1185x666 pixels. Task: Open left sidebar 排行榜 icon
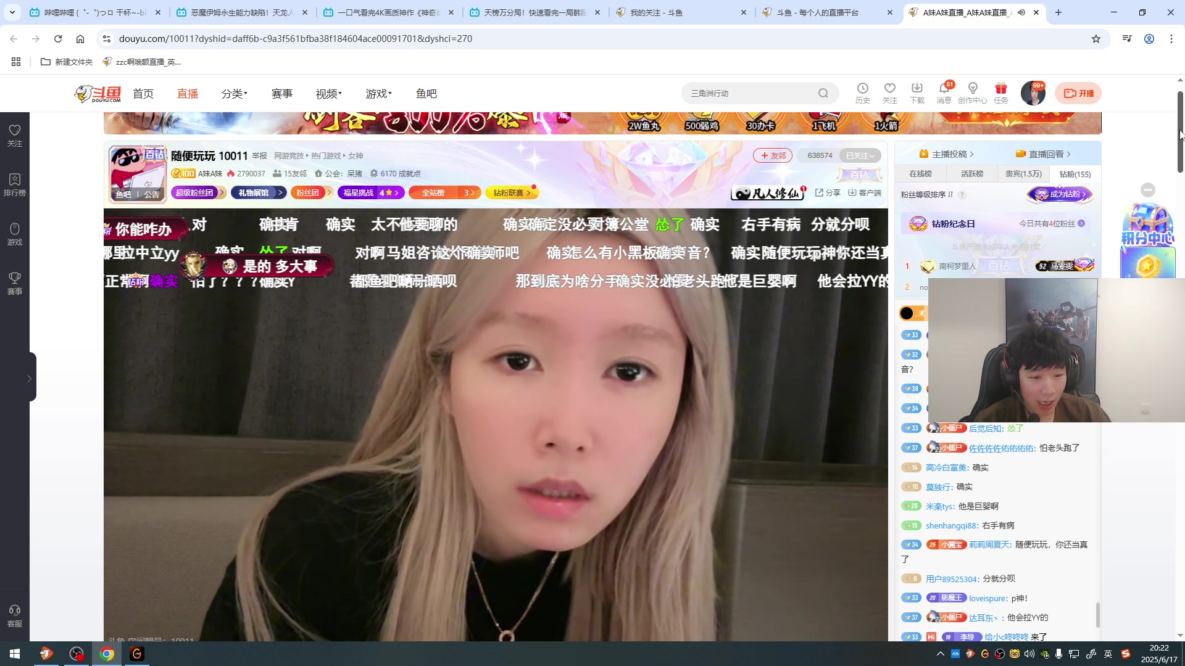[x=15, y=185]
